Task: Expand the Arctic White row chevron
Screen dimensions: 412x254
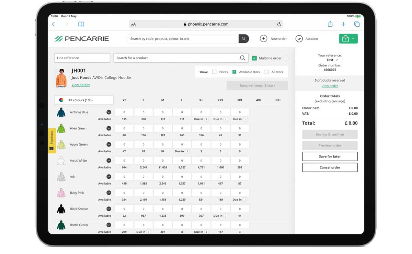Action: click(x=109, y=161)
